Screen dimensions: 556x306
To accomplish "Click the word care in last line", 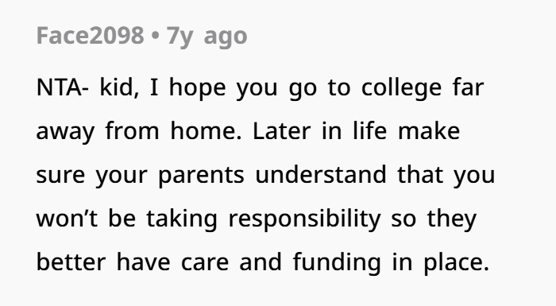I will (x=205, y=263).
